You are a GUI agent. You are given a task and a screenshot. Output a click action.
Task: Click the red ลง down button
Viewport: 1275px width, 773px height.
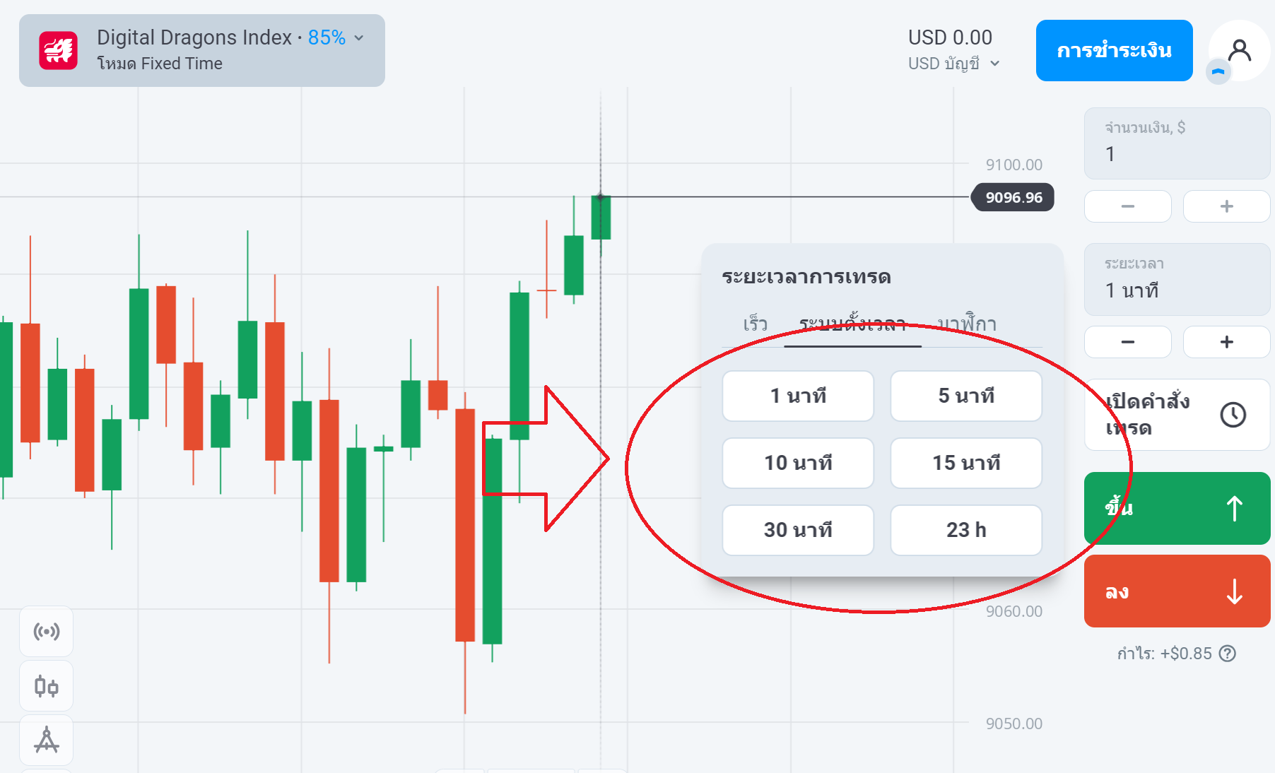pyautogui.click(x=1177, y=591)
